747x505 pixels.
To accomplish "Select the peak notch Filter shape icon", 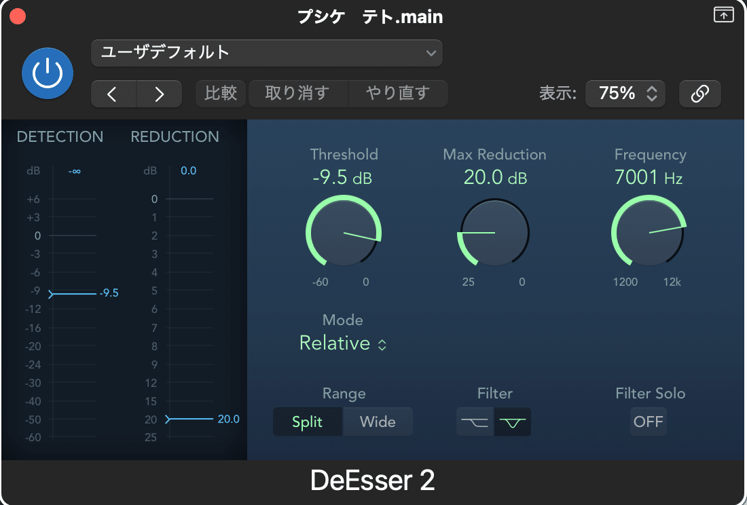I will [x=513, y=422].
